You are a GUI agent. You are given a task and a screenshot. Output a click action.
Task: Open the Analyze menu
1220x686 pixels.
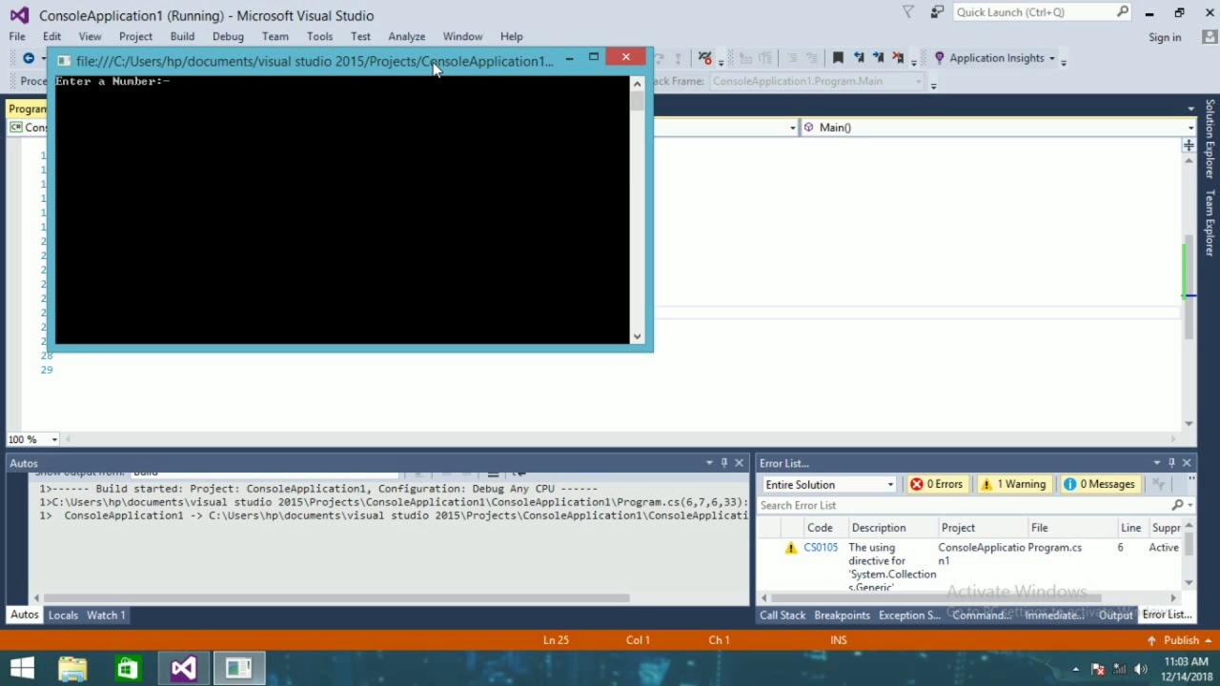pos(406,36)
